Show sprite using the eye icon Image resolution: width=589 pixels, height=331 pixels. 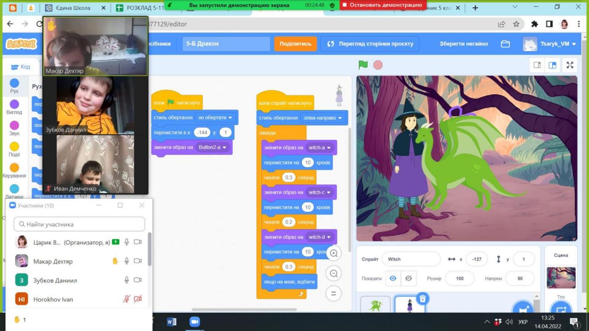click(393, 279)
